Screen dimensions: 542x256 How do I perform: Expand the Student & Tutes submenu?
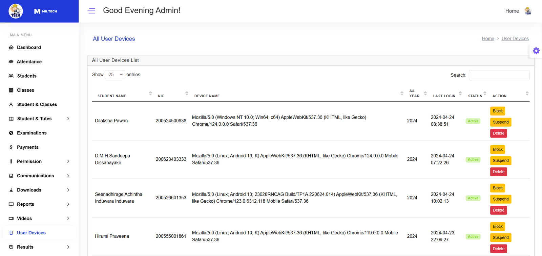pos(68,119)
